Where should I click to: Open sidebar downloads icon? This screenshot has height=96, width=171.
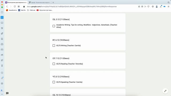pos(2,78)
